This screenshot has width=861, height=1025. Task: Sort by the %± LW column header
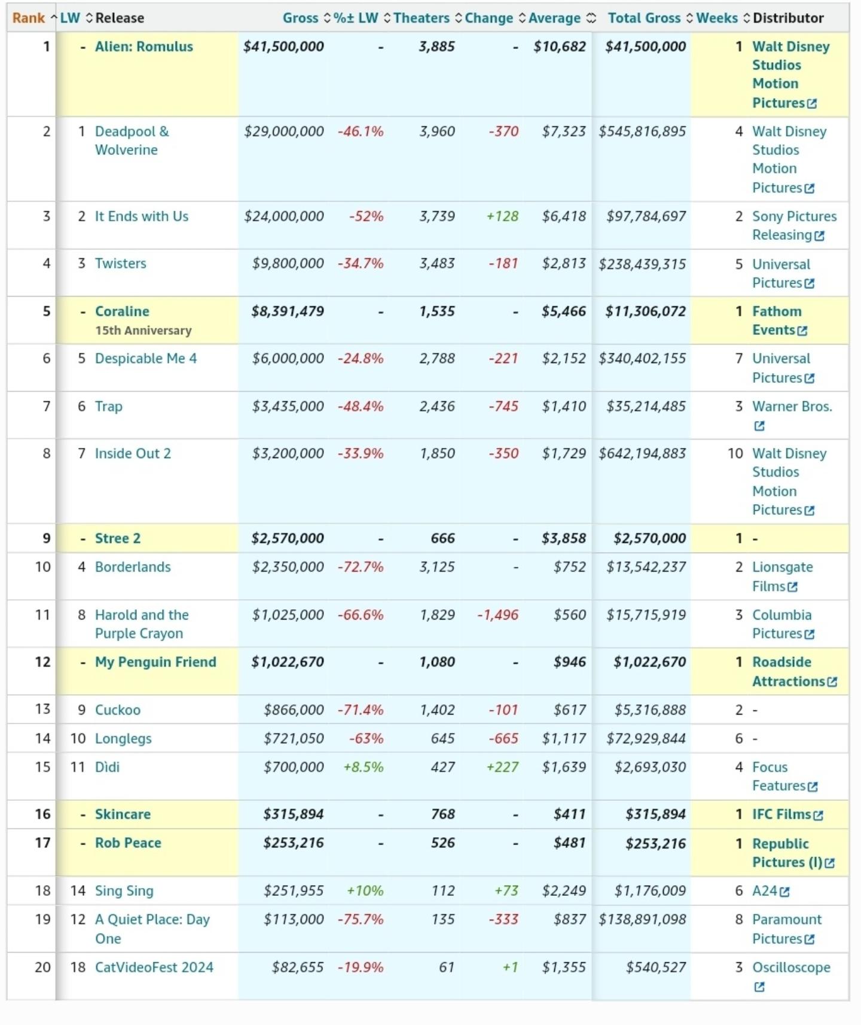tap(362, 18)
